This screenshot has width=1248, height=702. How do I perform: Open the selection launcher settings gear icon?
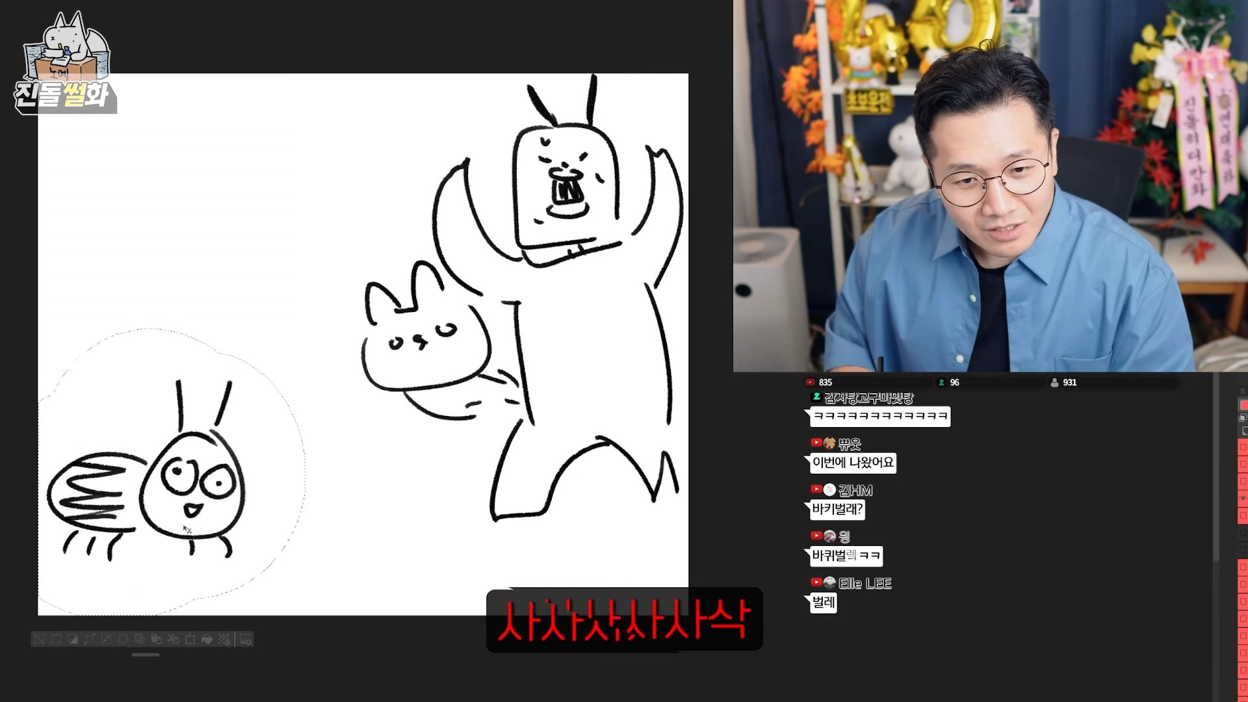point(246,639)
